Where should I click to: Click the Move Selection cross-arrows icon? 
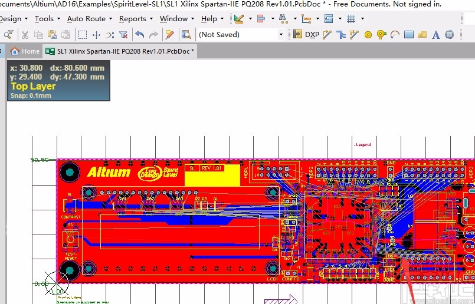(x=96, y=35)
